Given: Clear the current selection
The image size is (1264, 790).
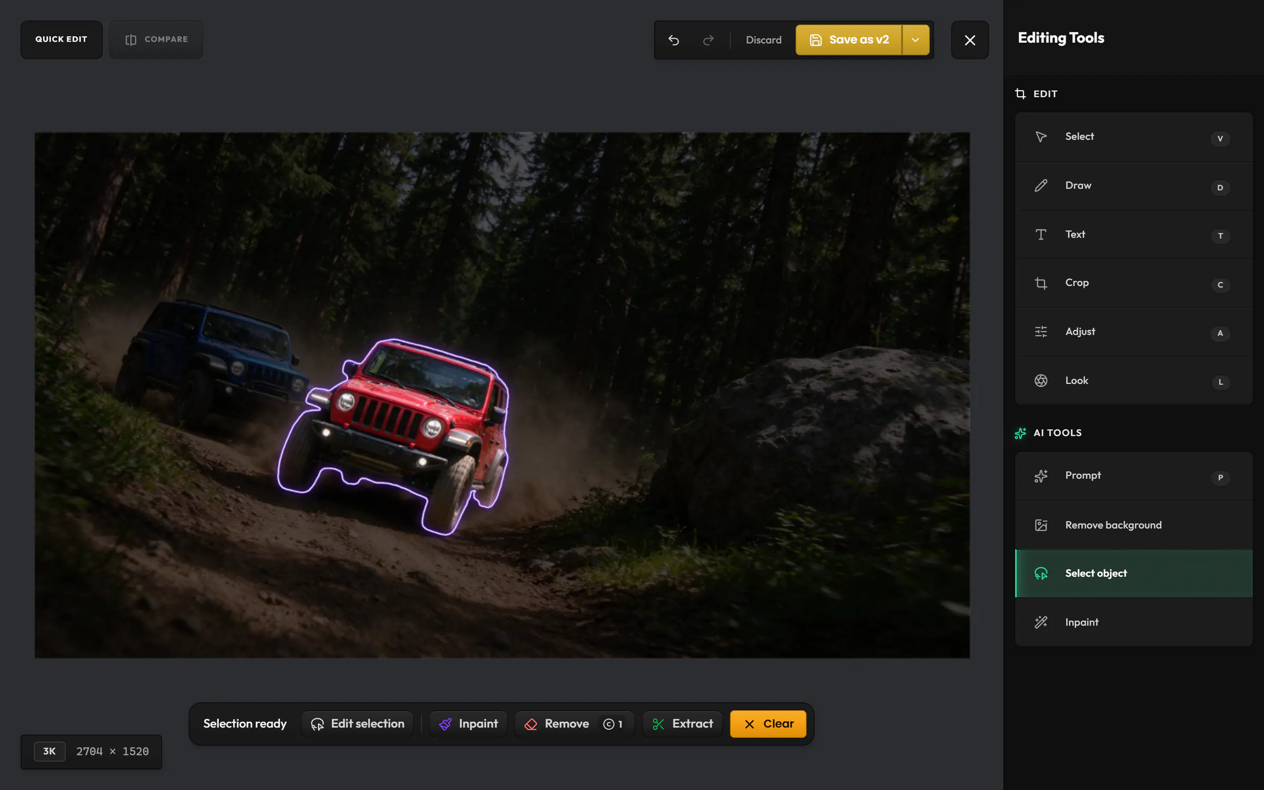Looking at the screenshot, I should [768, 724].
